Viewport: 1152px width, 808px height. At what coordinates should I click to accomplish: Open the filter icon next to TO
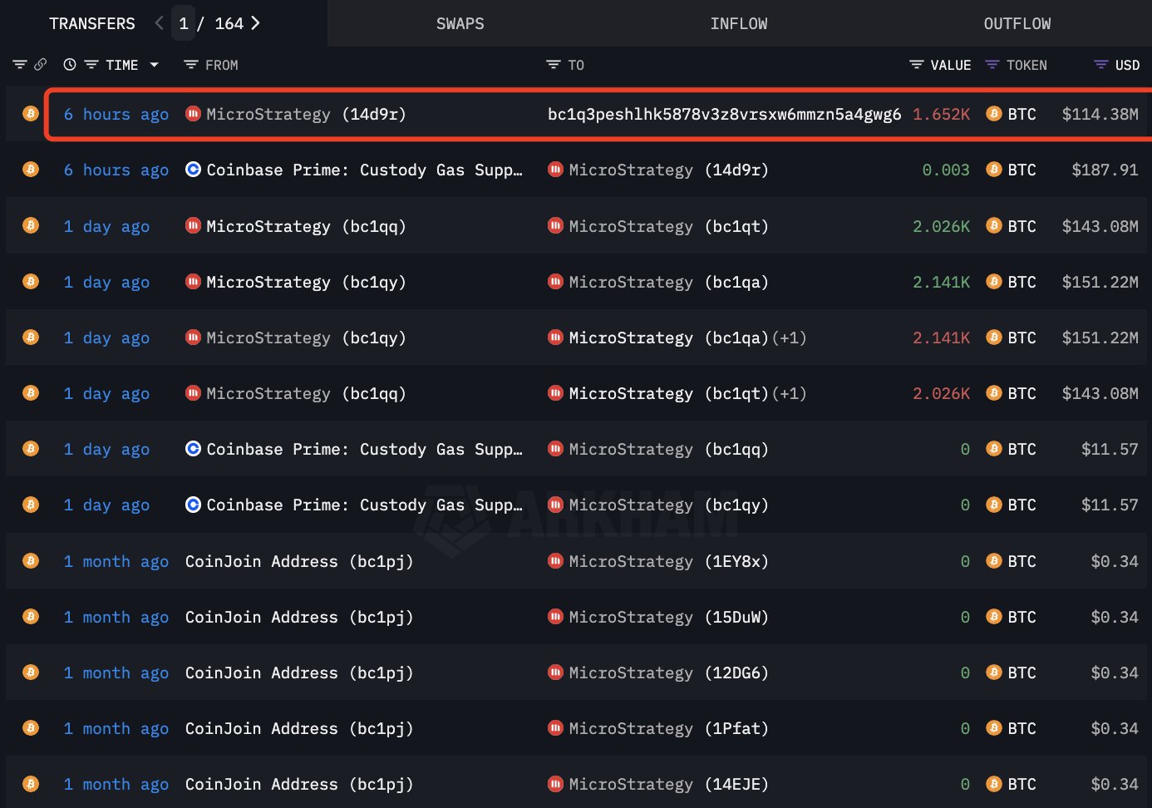[x=553, y=65]
